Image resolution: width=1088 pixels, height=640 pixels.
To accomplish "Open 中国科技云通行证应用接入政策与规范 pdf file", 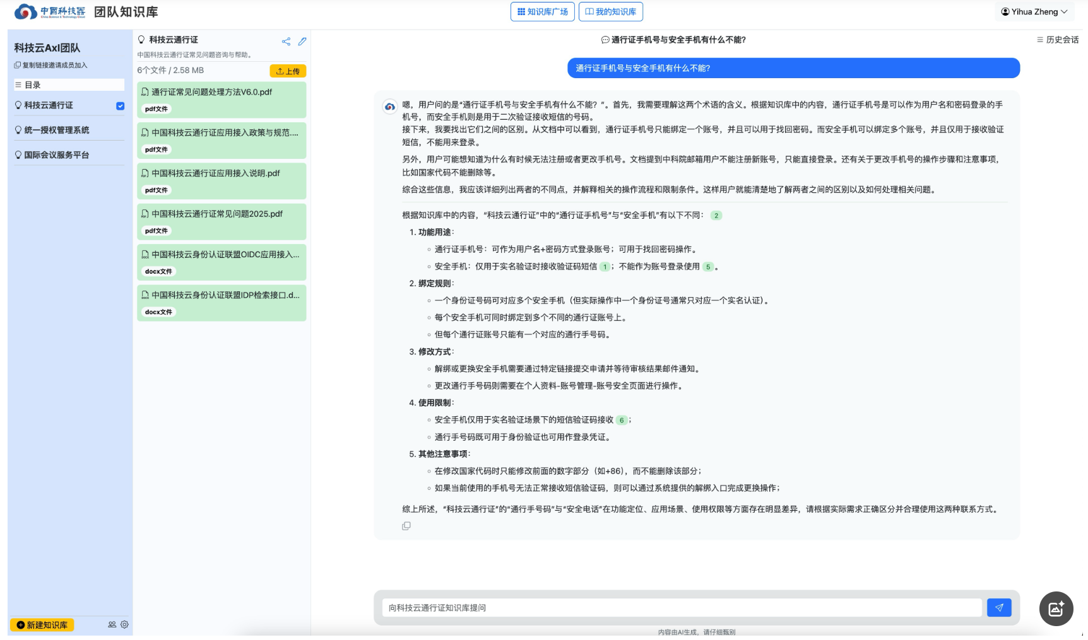I will coord(222,141).
